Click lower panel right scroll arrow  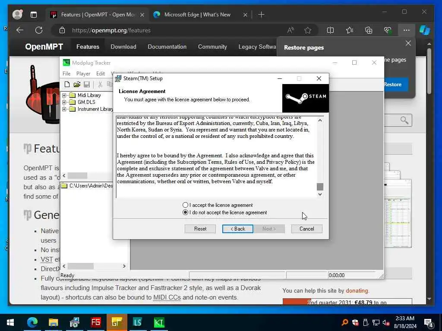pyautogui.click(x=124, y=266)
